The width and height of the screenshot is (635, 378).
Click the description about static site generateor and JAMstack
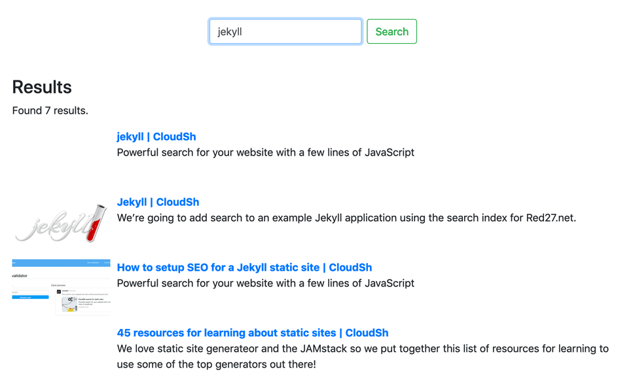(x=363, y=356)
